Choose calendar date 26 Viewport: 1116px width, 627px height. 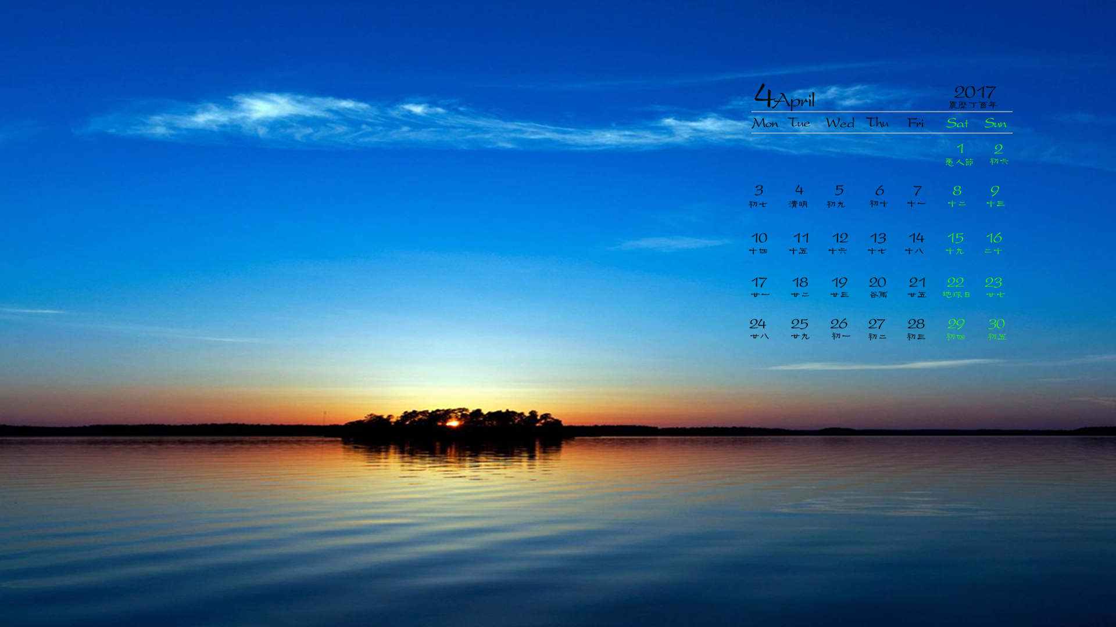click(839, 329)
